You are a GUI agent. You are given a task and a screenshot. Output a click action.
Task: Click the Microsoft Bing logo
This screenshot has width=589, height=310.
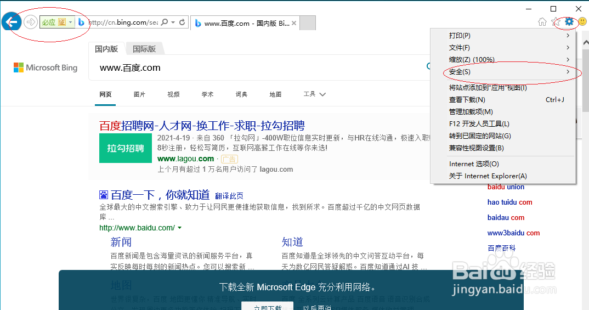pos(46,67)
